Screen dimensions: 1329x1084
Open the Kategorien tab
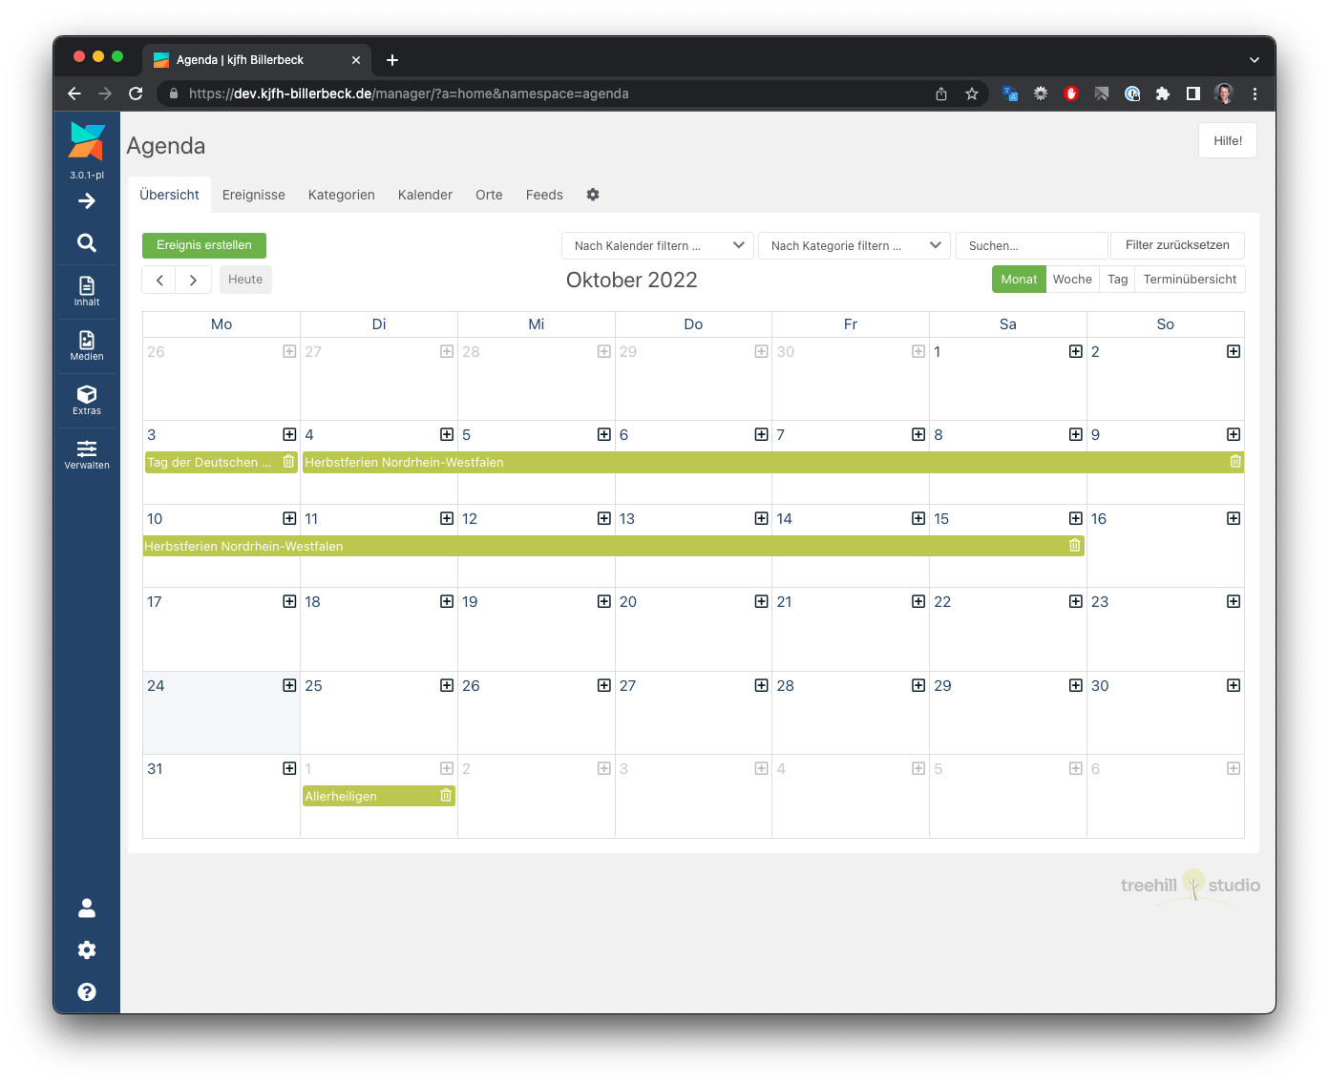click(x=341, y=195)
